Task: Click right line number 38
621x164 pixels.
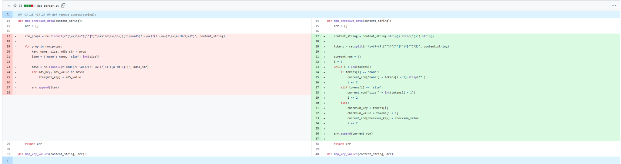Action: 317,144
